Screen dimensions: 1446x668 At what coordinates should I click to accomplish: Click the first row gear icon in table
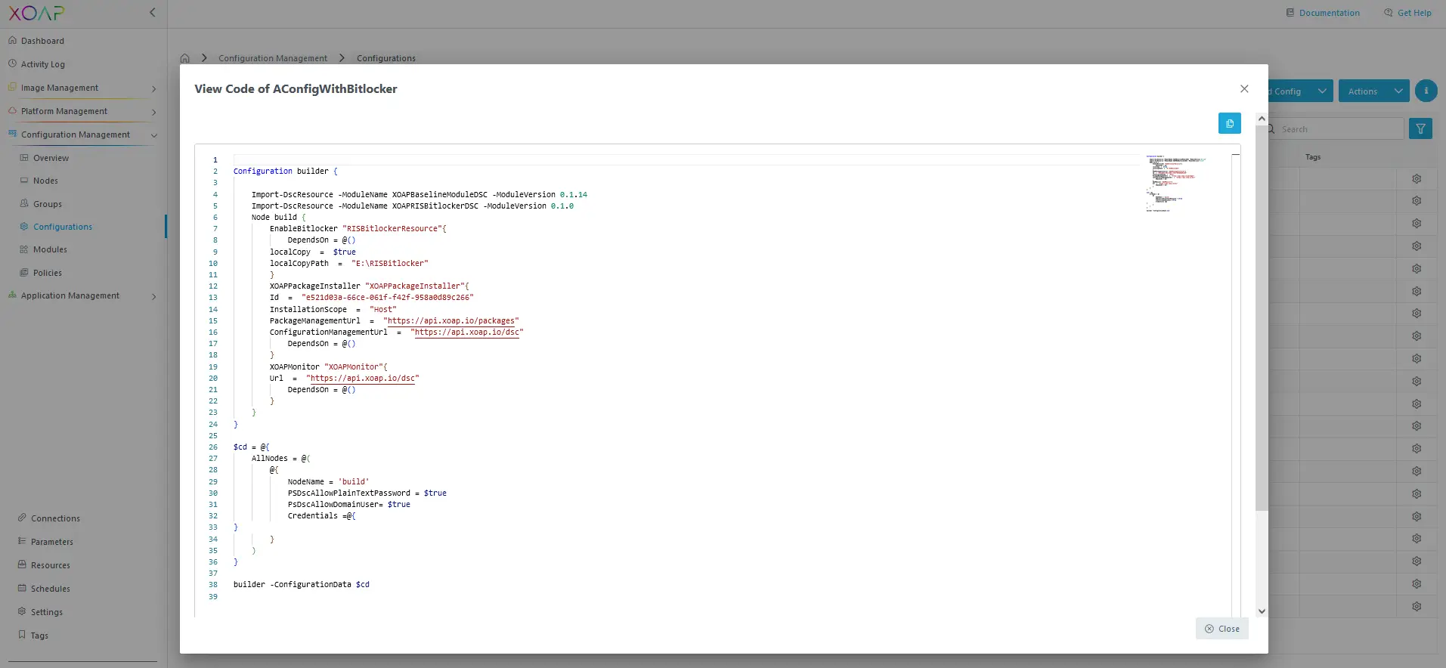[1417, 179]
